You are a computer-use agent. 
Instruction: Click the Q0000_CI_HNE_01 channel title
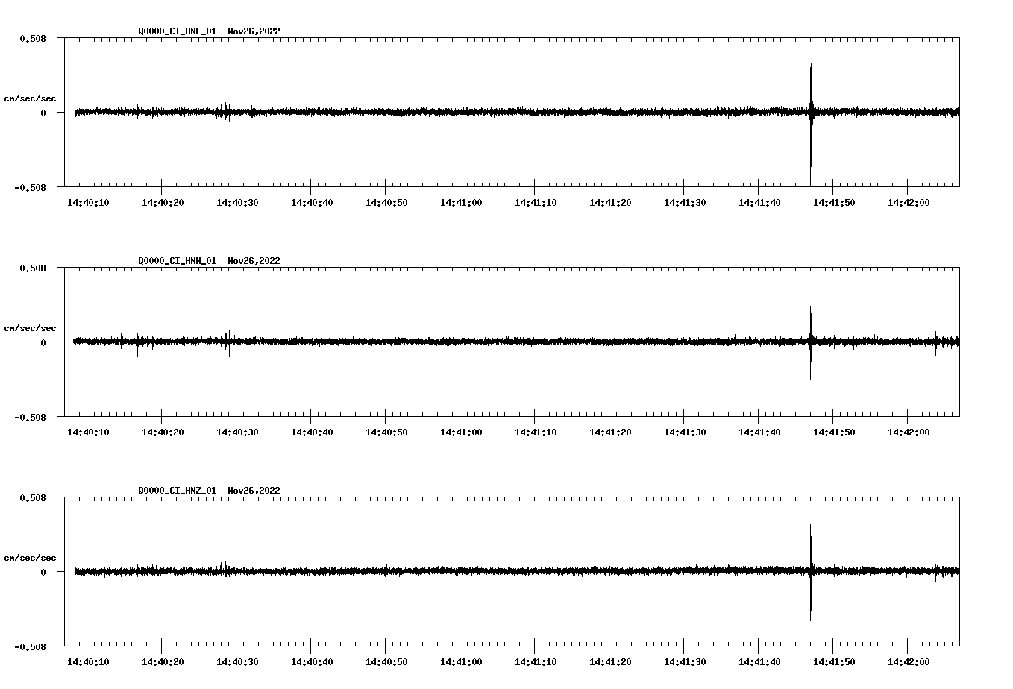click(178, 31)
